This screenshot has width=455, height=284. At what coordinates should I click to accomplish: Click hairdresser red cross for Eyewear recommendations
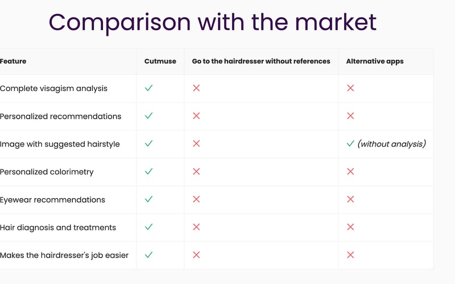[196, 199]
